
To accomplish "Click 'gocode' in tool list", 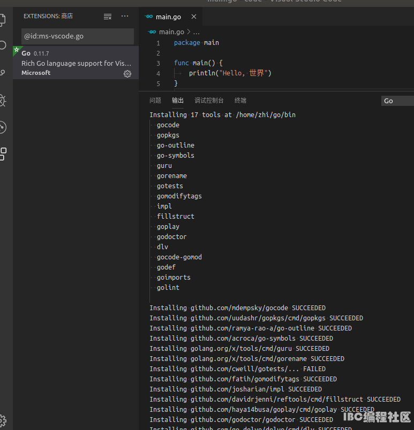I will pyautogui.click(x=168, y=125).
